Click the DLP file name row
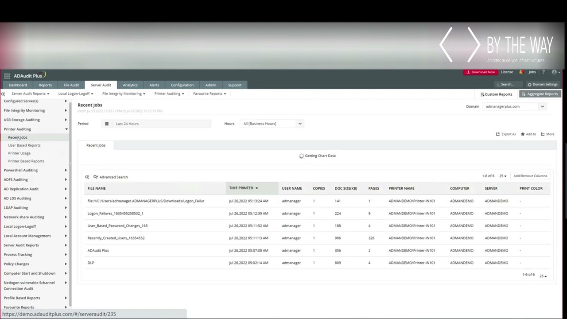This screenshot has height=319, width=567. point(91,263)
